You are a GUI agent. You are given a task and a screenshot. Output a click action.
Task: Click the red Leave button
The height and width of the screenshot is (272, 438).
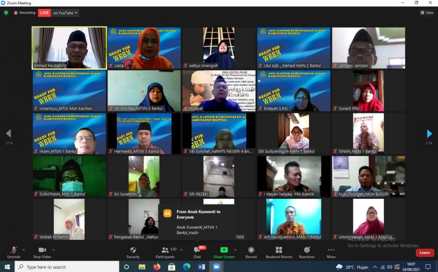(424, 253)
